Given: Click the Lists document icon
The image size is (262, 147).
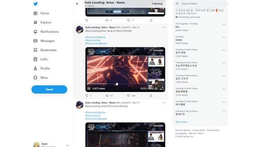Looking at the screenshot, I should point(35,59).
